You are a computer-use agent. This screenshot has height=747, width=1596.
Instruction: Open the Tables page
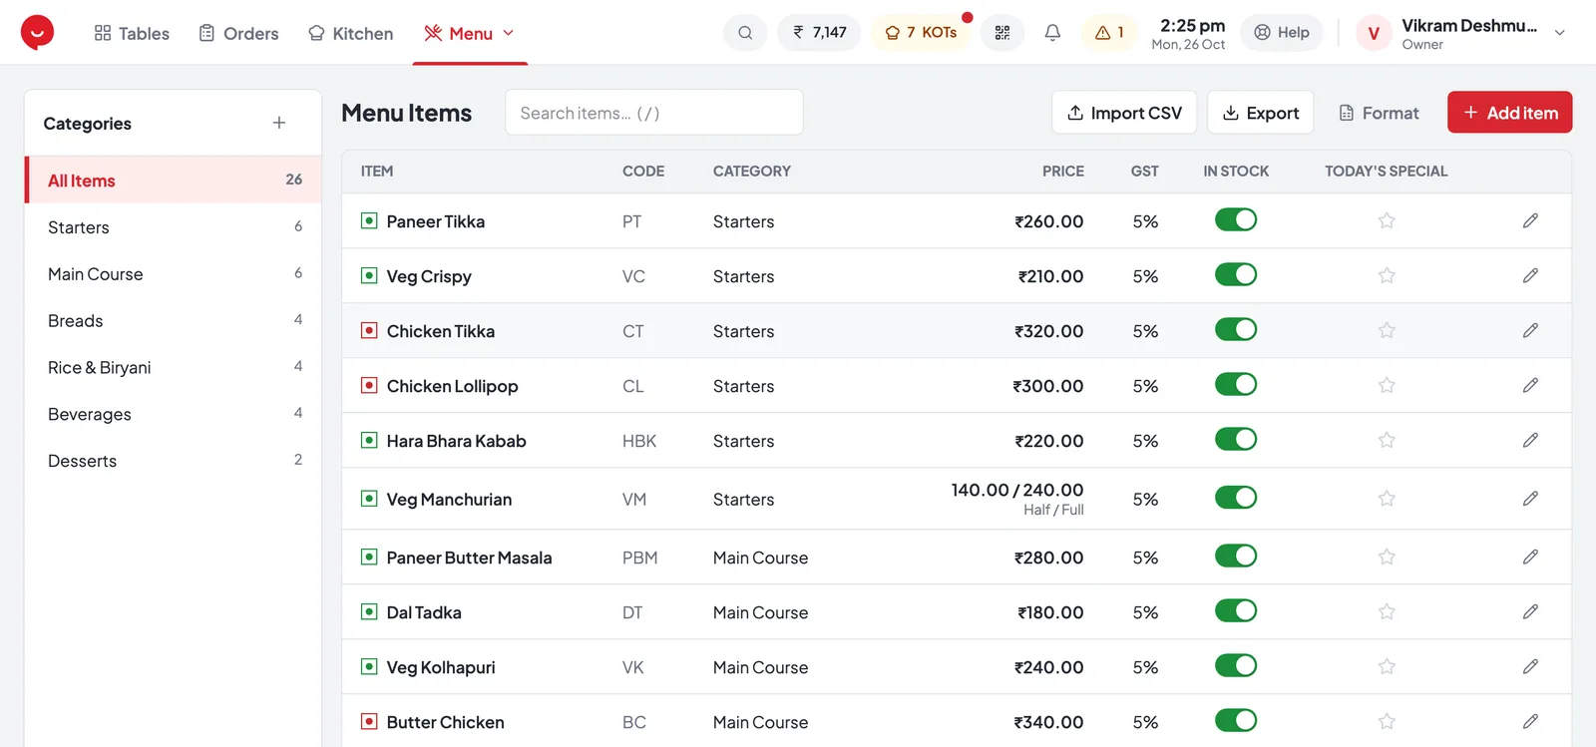[x=132, y=33]
